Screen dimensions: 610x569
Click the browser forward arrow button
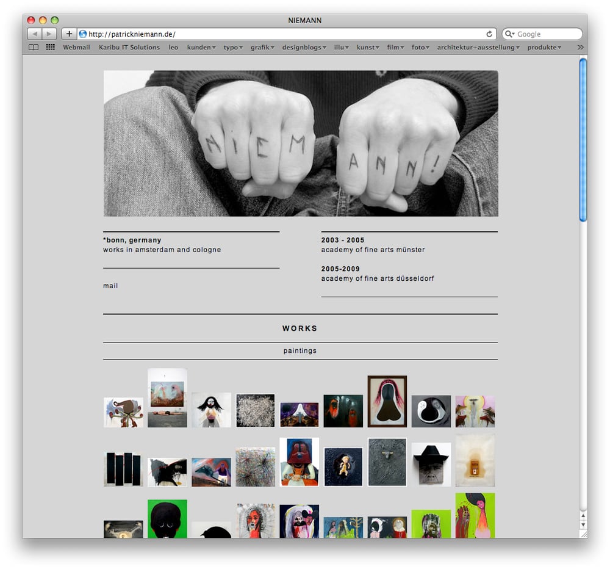coord(49,34)
